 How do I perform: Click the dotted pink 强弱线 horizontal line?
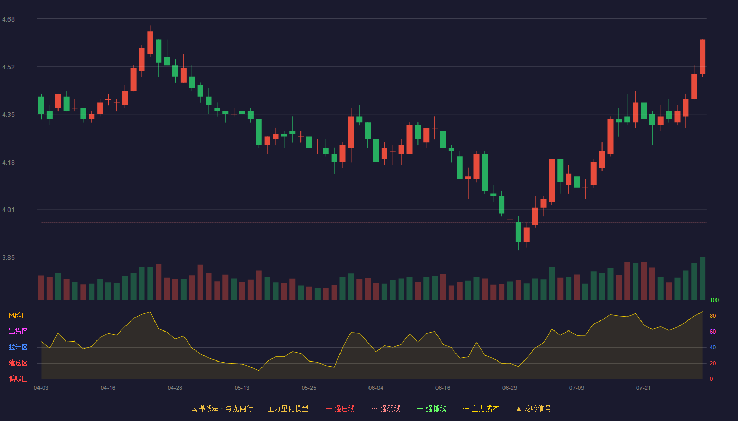(x=374, y=222)
